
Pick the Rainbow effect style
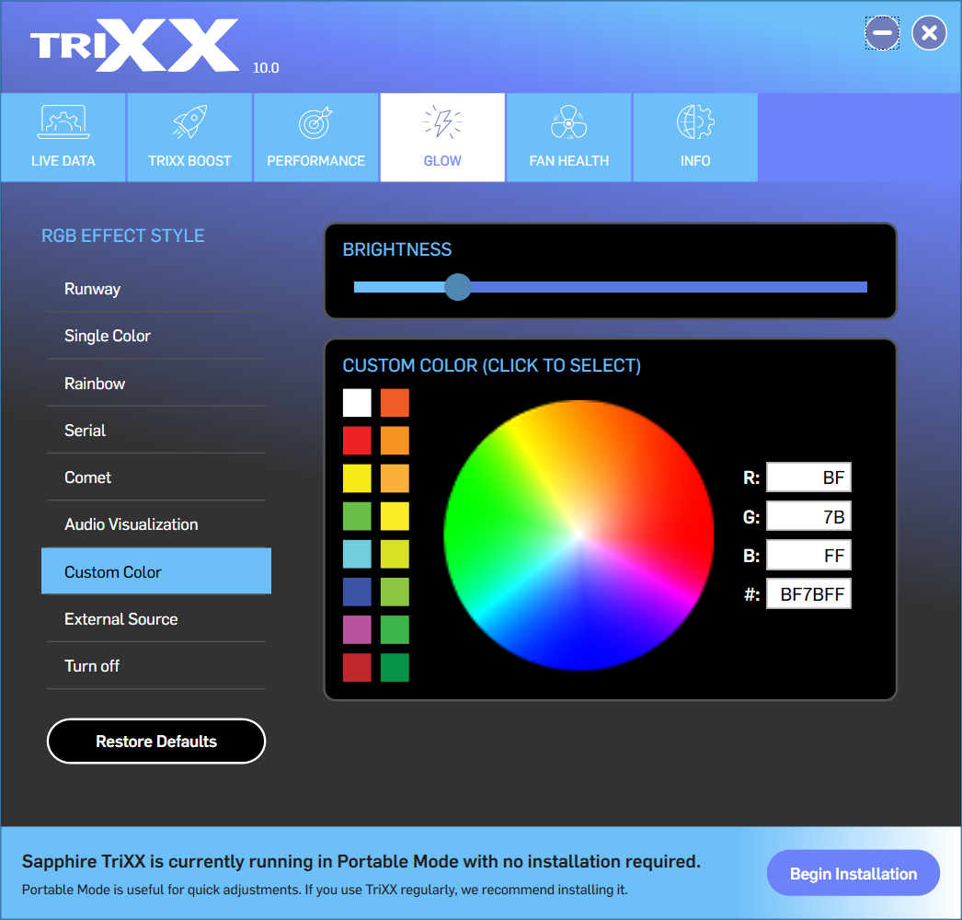pyautogui.click(x=156, y=383)
